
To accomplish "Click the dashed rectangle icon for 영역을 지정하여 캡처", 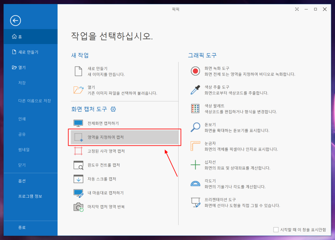I will (78, 137).
